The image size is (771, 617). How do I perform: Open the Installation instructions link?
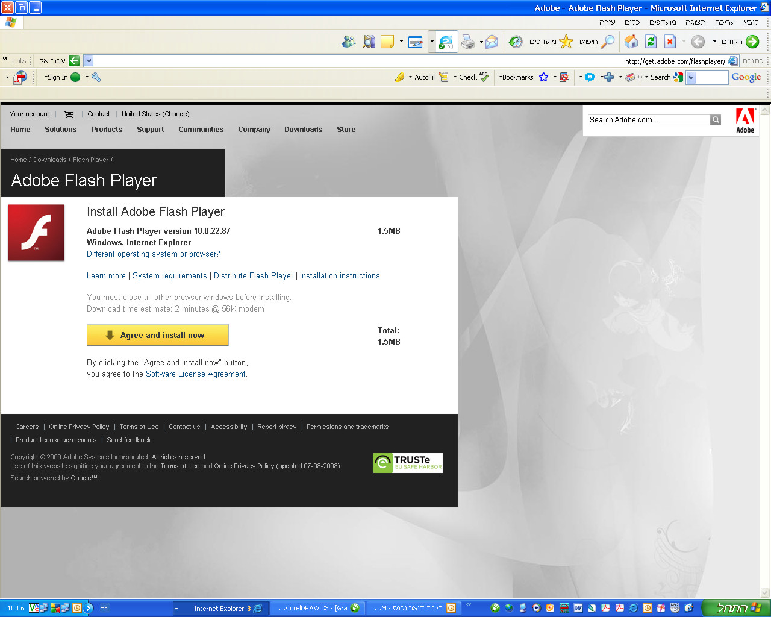click(340, 276)
